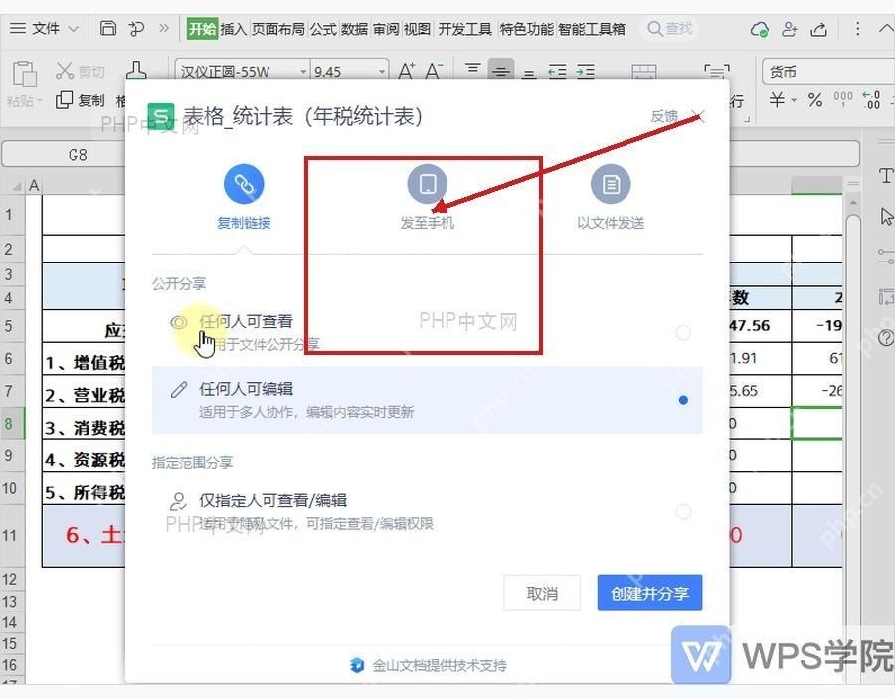Click the undo icon in the quick toolbar
895x699 pixels.
coord(136,28)
